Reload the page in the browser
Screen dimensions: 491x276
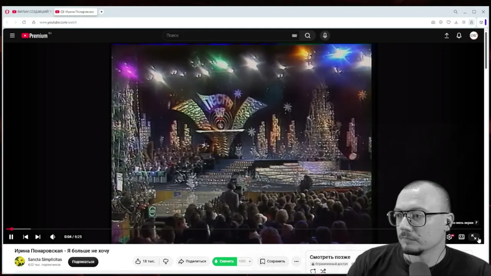[x=24, y=22]
